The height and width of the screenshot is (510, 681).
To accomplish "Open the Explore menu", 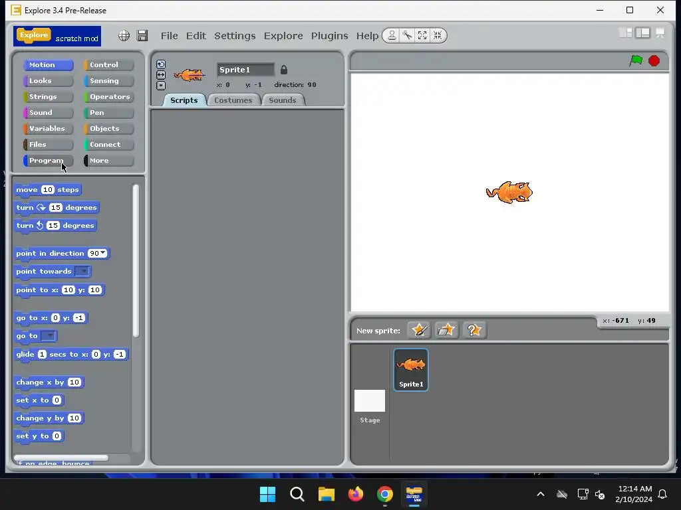I will coord(283,36).
